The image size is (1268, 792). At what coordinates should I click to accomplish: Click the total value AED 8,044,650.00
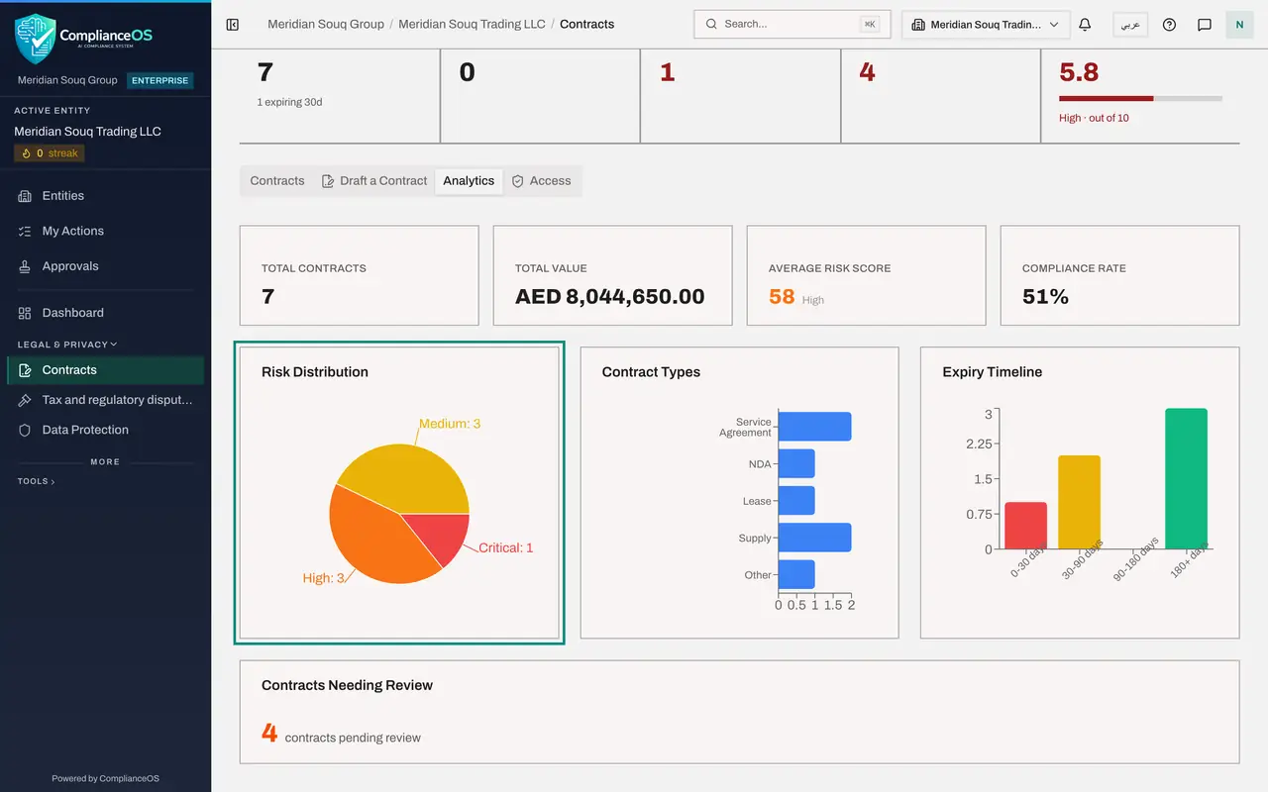pyautogui.click(x=610, y=296)
